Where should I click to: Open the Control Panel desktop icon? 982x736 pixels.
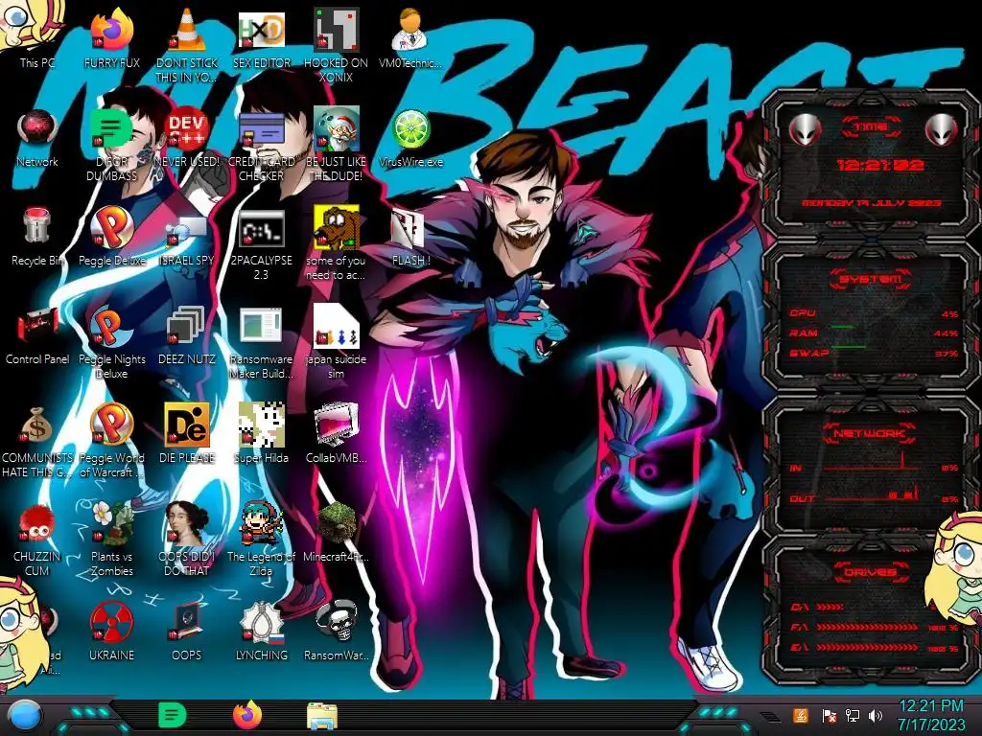click(37, 335)
